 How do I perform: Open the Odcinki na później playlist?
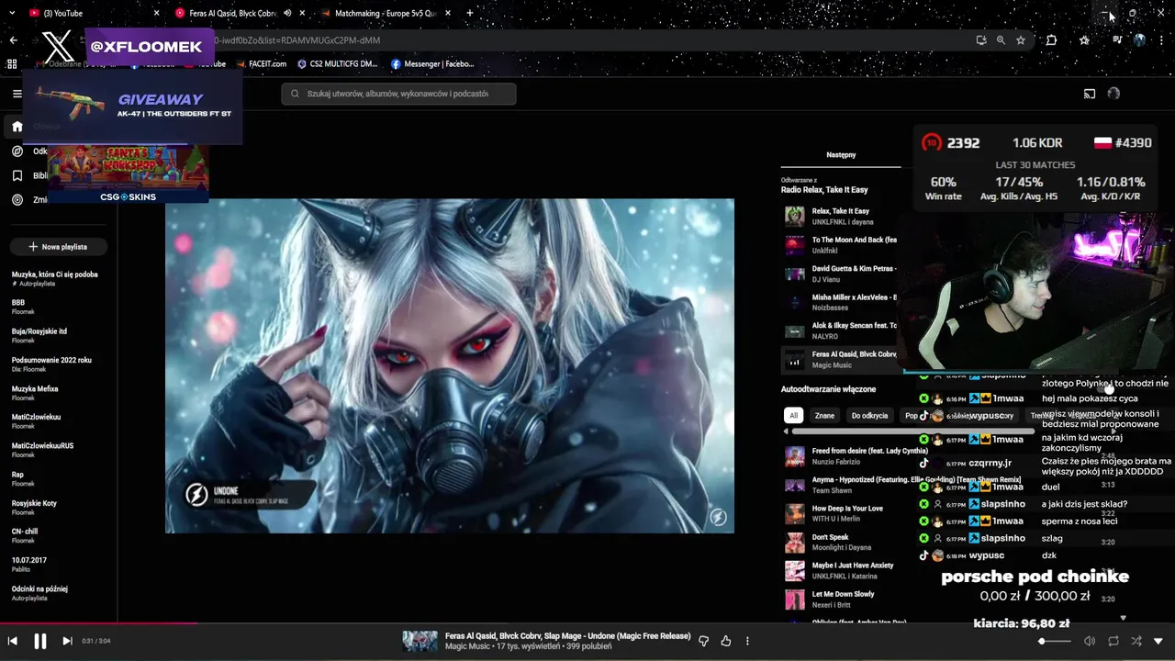coord(39,593)
